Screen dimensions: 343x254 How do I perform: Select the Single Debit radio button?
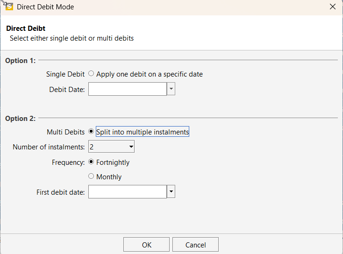(91, 74)
